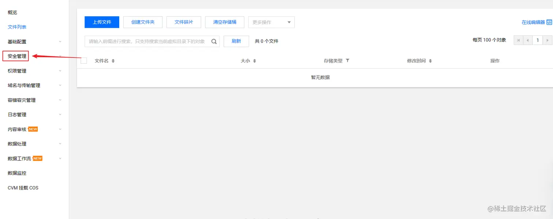
Task: Select 日志管理 sidebar label
Action: [17, 114]
